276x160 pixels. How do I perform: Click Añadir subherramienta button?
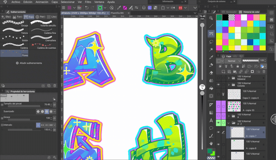pos(29,63)
